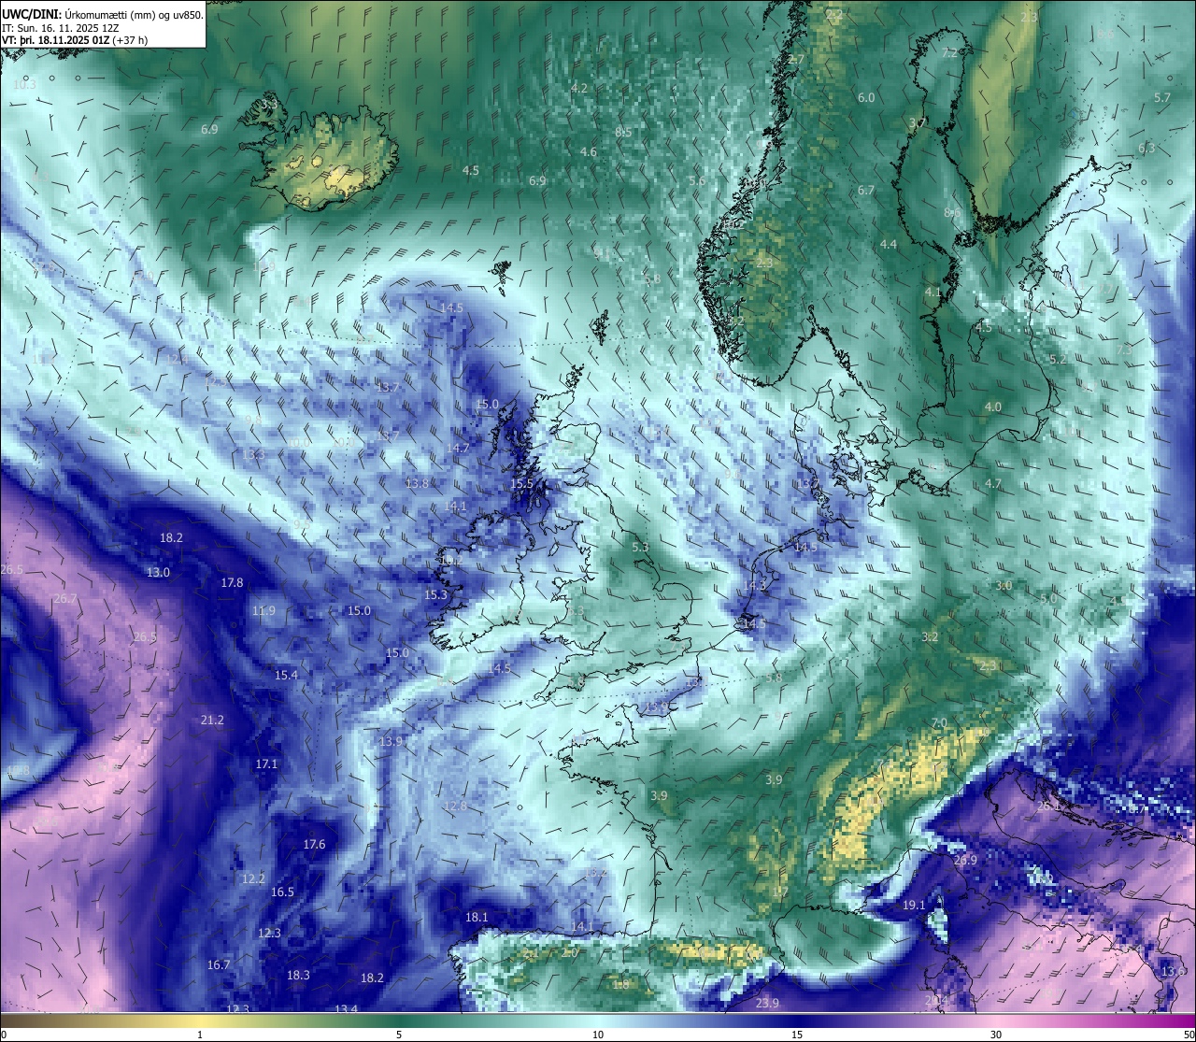Click the 18.1 value north of Spain

477,917
